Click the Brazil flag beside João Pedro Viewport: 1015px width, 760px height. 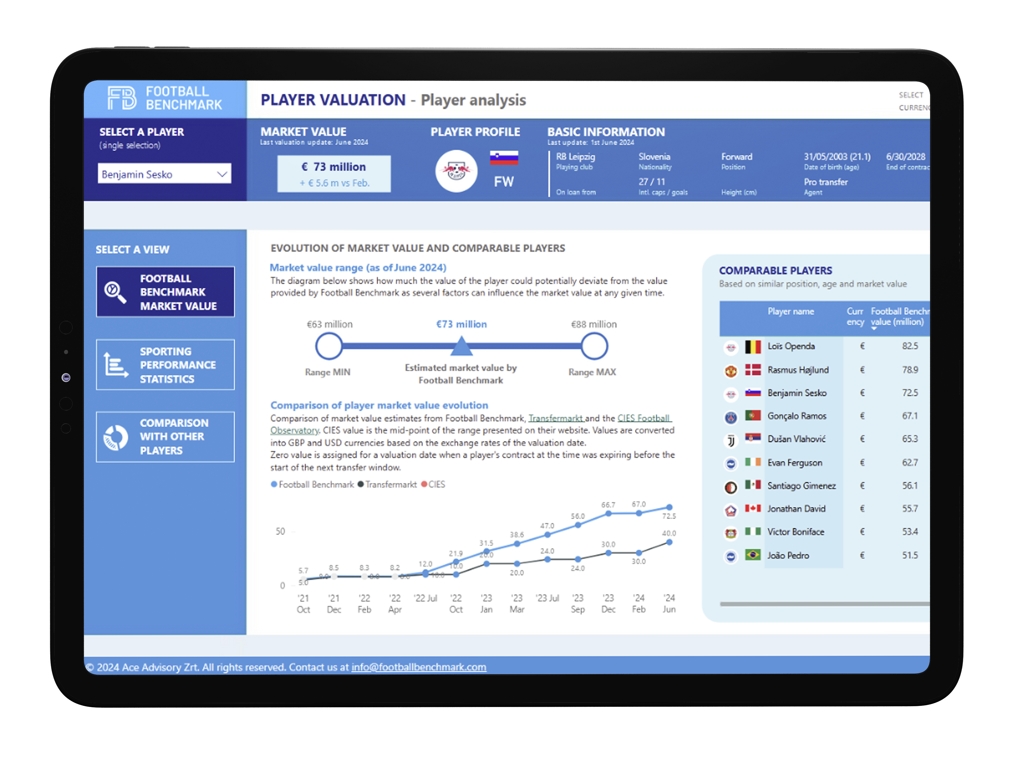pos(753,555)
